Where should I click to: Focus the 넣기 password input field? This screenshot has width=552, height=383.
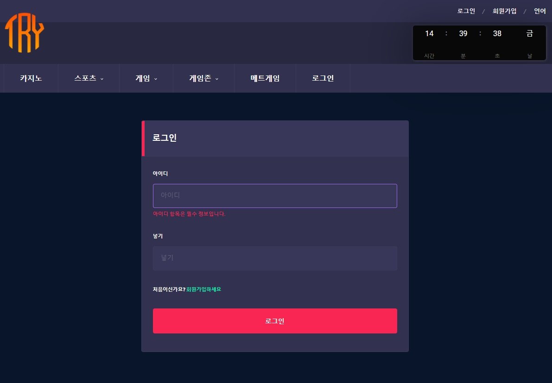tap(275, 258)
